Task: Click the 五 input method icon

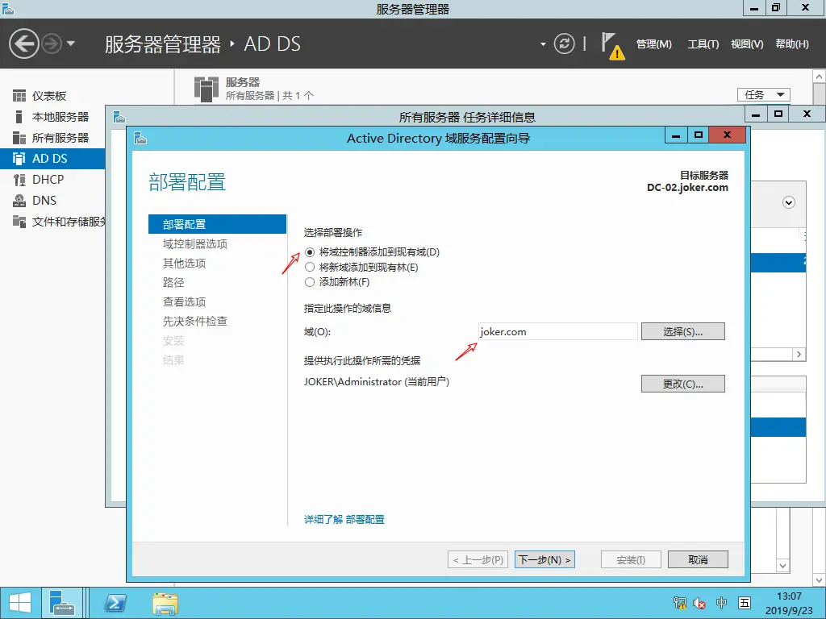Action: pyautogui.click(x=745, y=603)
